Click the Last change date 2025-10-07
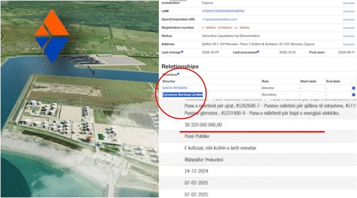This screenshot has width=357, height=198. [x=210, y=52]
